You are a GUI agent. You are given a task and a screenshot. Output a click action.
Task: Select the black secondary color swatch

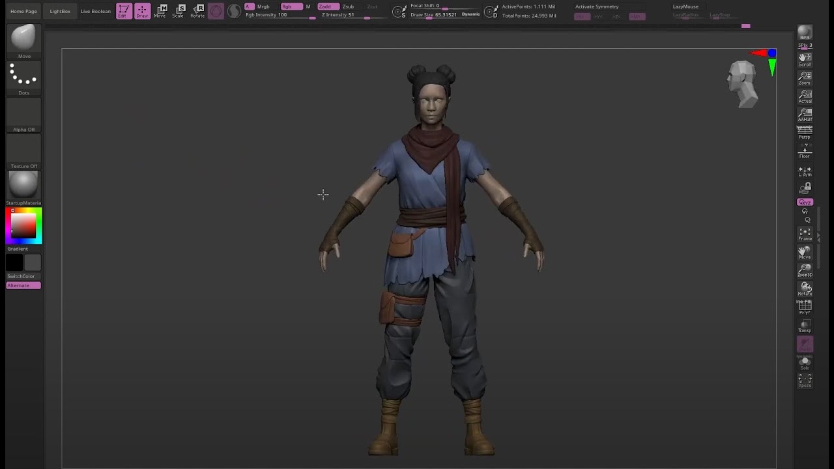[14, 263]
